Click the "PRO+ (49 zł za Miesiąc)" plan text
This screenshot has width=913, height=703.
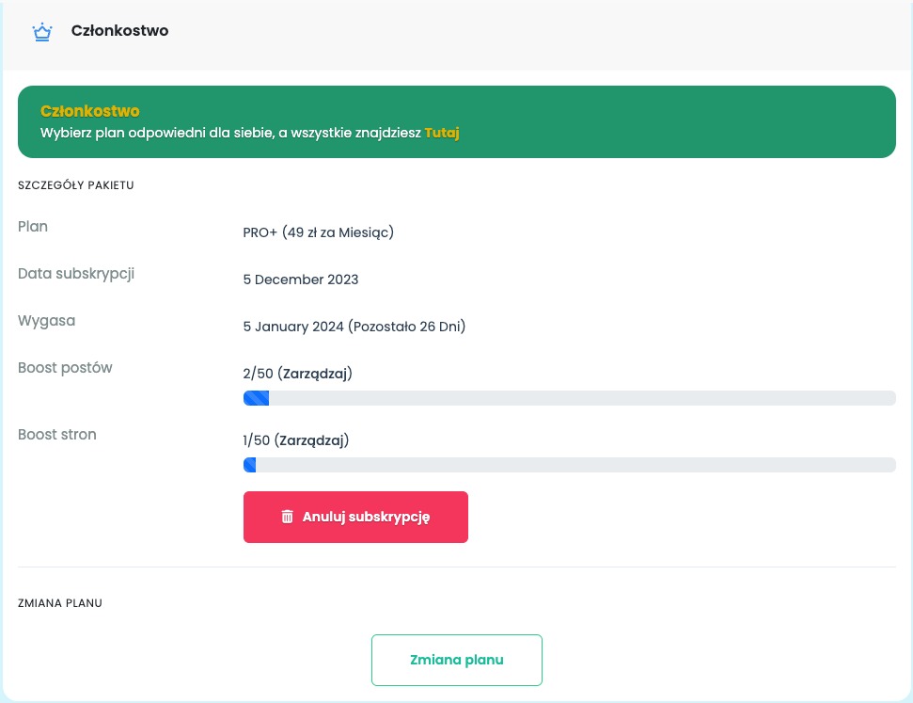(x=318, y=232)
